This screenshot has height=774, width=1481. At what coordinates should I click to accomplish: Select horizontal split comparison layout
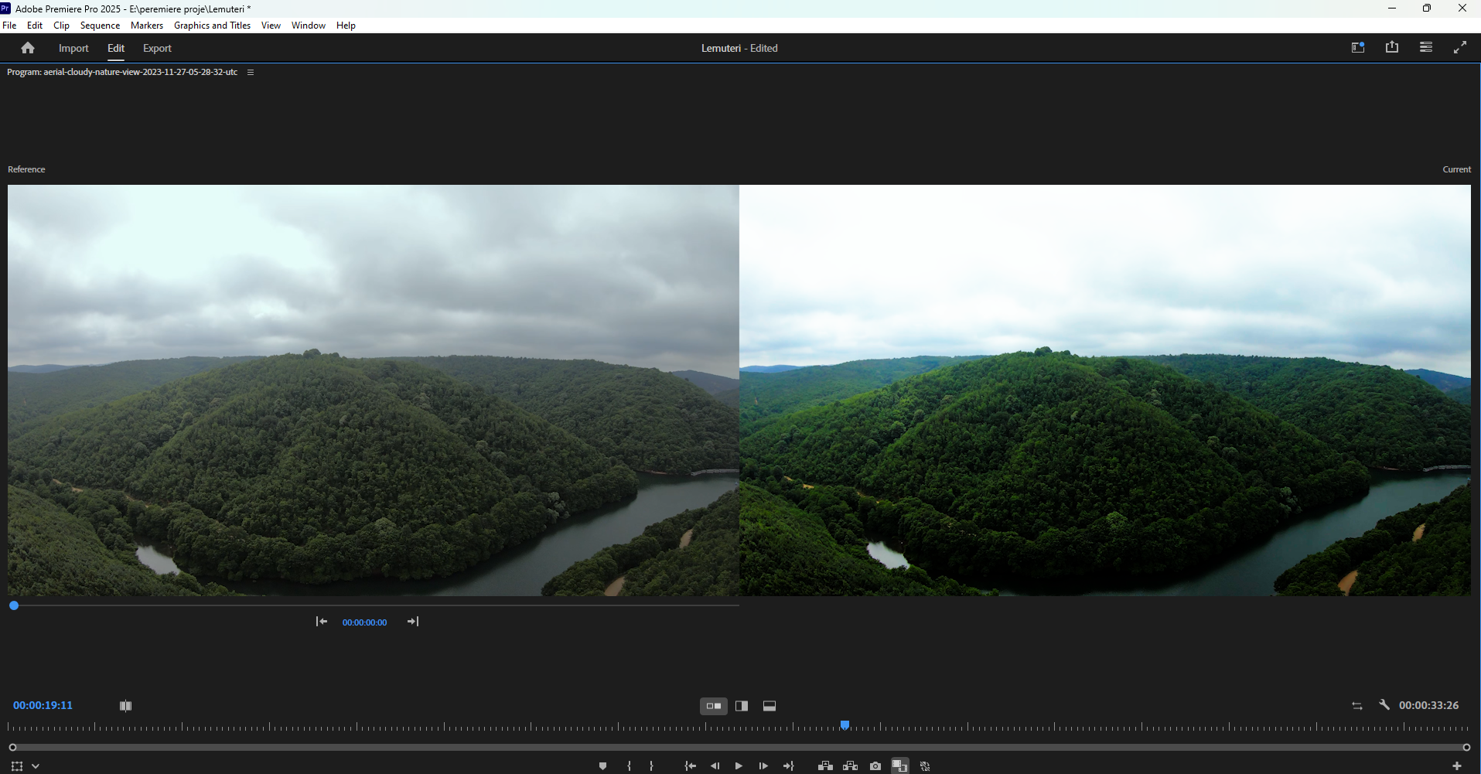770,706
